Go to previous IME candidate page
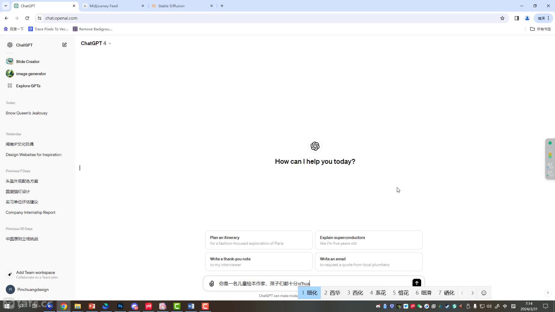 tap(462, 293)
